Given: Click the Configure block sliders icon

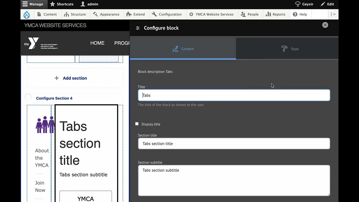Looking at the screenshot, I should coord(138,28).
